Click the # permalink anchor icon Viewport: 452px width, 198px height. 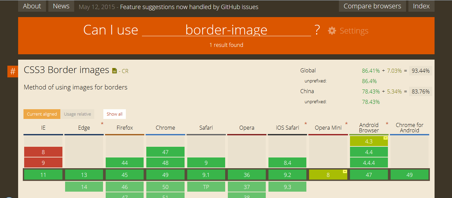(x=12, y=71)
